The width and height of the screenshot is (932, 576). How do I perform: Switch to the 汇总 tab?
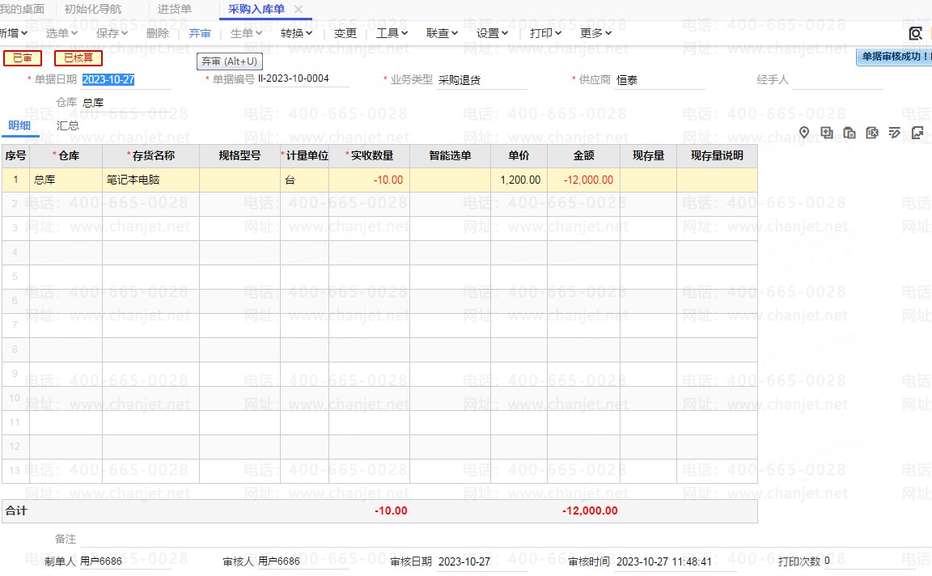pyautogui.click(x=68, y=125)
